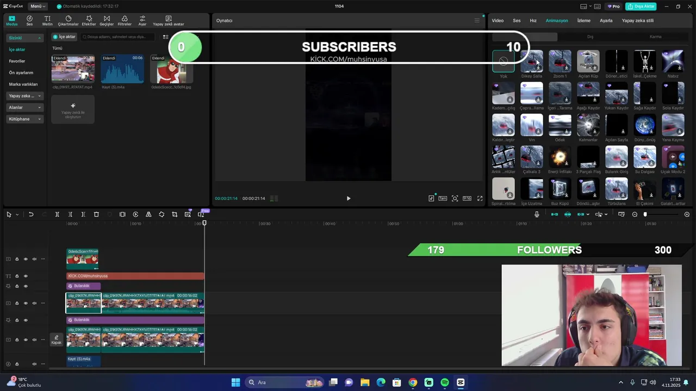Mute the Kayıt (5).m4a audio track
The image size is (696, 391).
[34, 364]
